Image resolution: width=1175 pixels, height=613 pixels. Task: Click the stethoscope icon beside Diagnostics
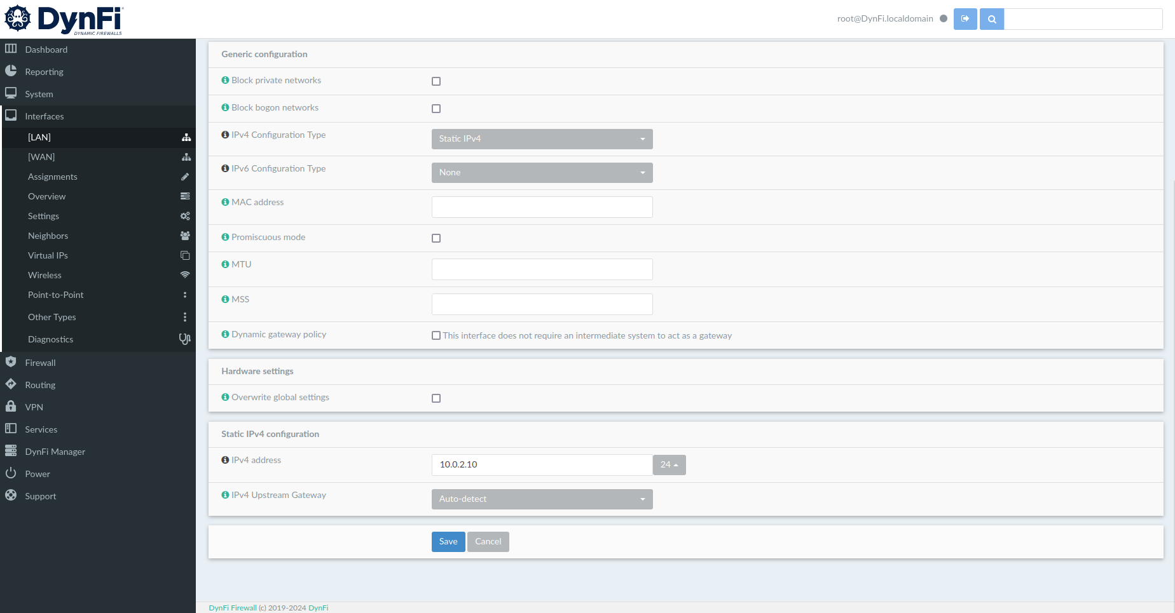(184, 339)
